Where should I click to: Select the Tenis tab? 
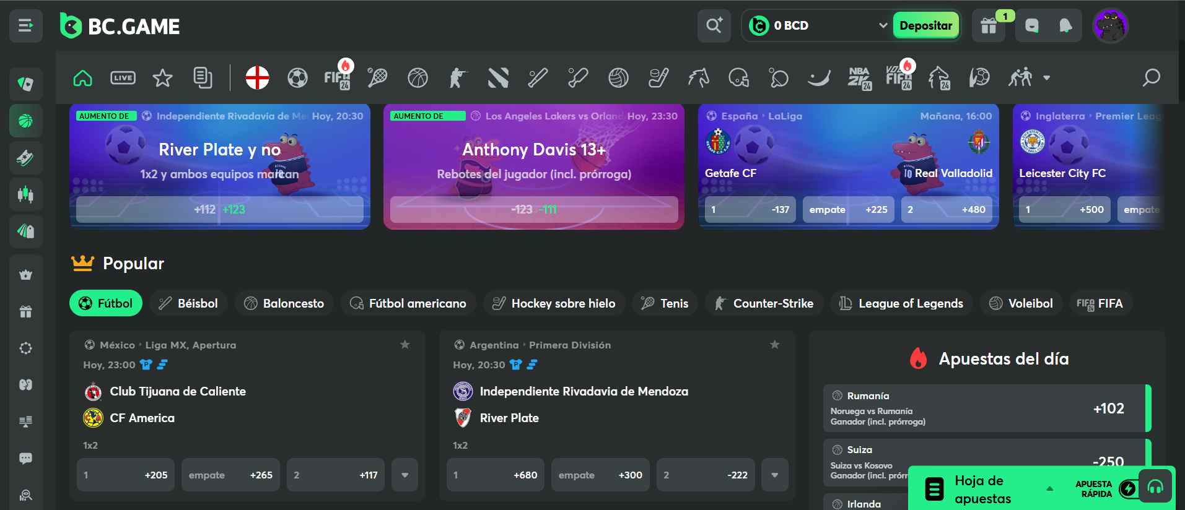point(665,303)
